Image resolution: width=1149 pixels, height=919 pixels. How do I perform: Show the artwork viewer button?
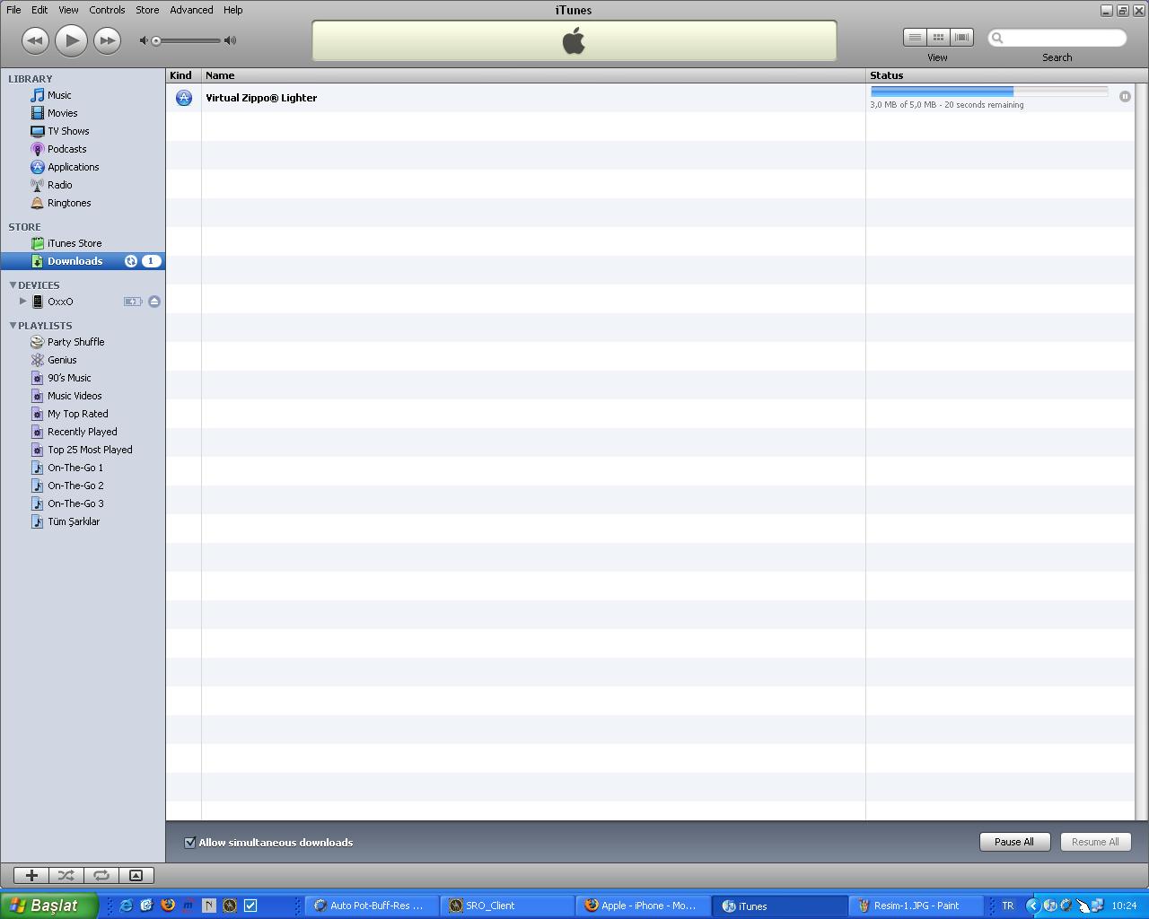pyautogui.click(x=136, y=875)
